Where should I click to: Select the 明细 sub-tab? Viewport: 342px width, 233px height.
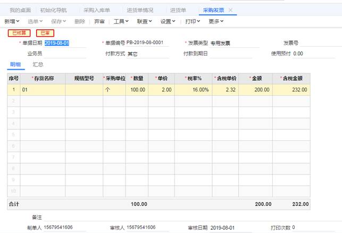click(x=15, y=64)
